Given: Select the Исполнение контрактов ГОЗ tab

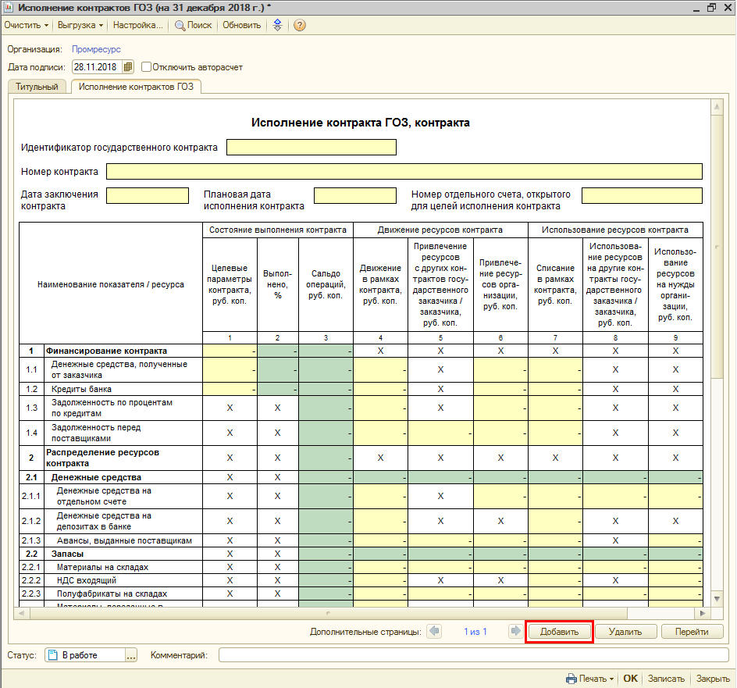Looking at the screenshot, I should [136, 87].
